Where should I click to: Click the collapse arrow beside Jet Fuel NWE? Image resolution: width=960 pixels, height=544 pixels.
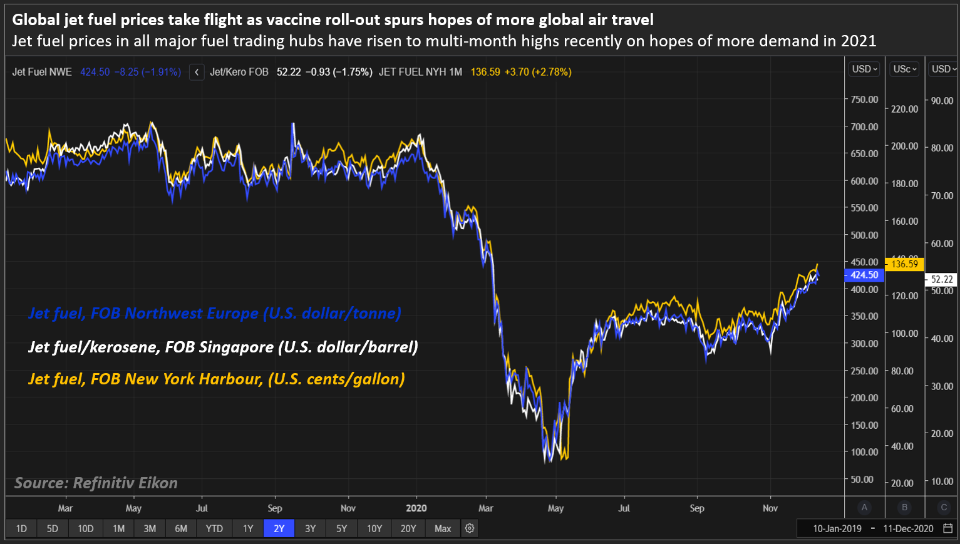coord(197,72)
